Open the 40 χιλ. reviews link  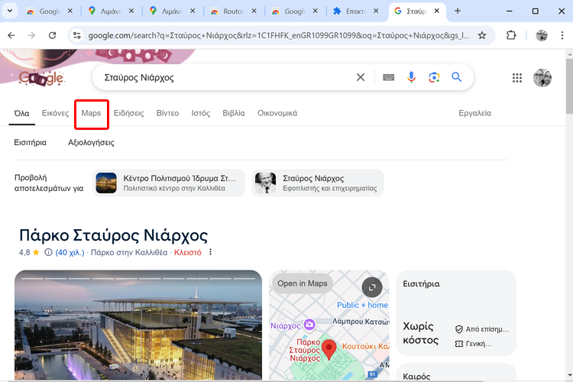click(70, 252)
